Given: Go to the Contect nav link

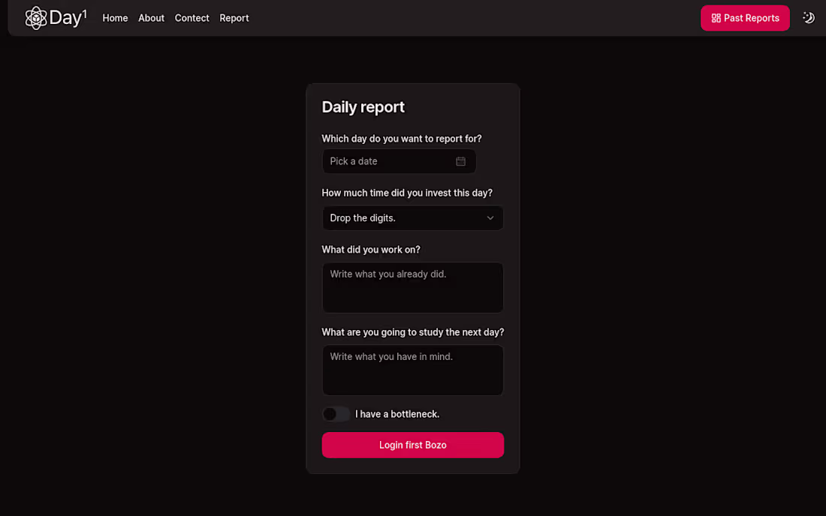Looking at the screenshot, I should pos(191,17).
